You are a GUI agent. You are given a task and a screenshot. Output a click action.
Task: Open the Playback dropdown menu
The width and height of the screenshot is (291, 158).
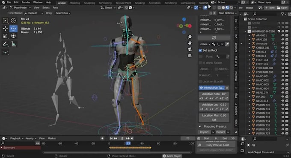click(x=17, y=138)
